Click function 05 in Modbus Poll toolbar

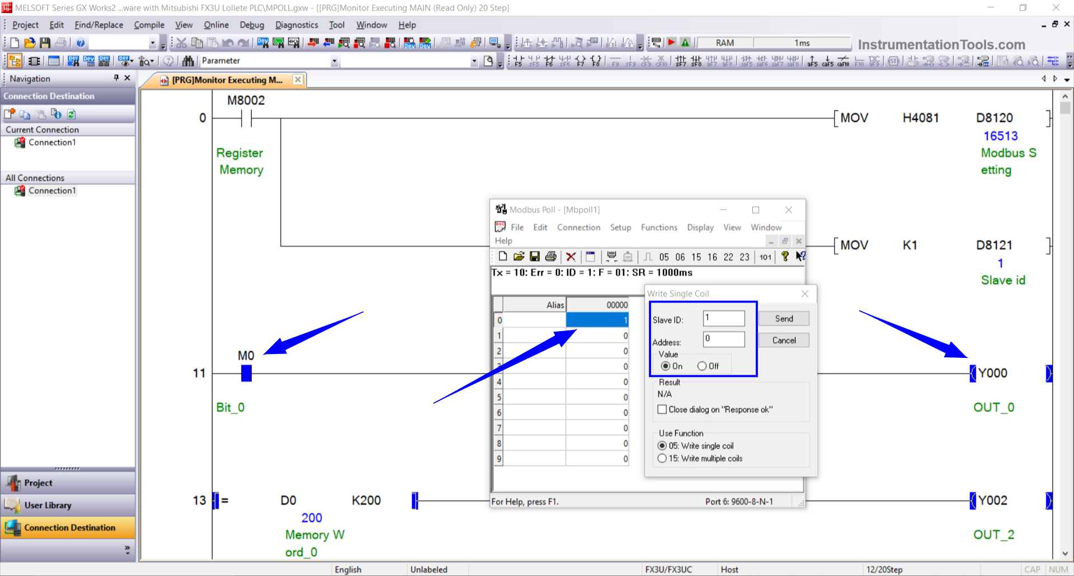(x=663, y=257)
